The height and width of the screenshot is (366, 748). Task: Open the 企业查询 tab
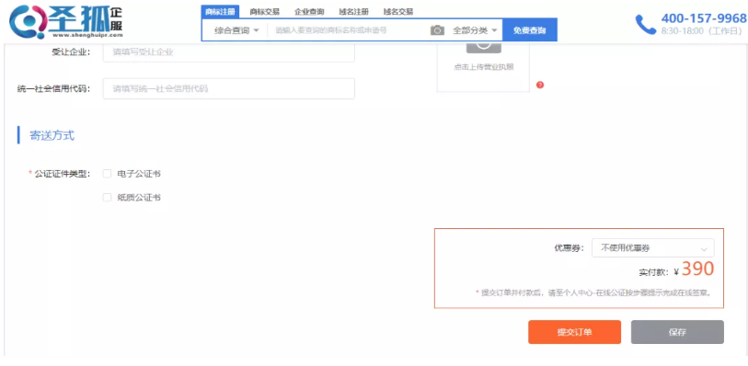(x=309, y=12)
